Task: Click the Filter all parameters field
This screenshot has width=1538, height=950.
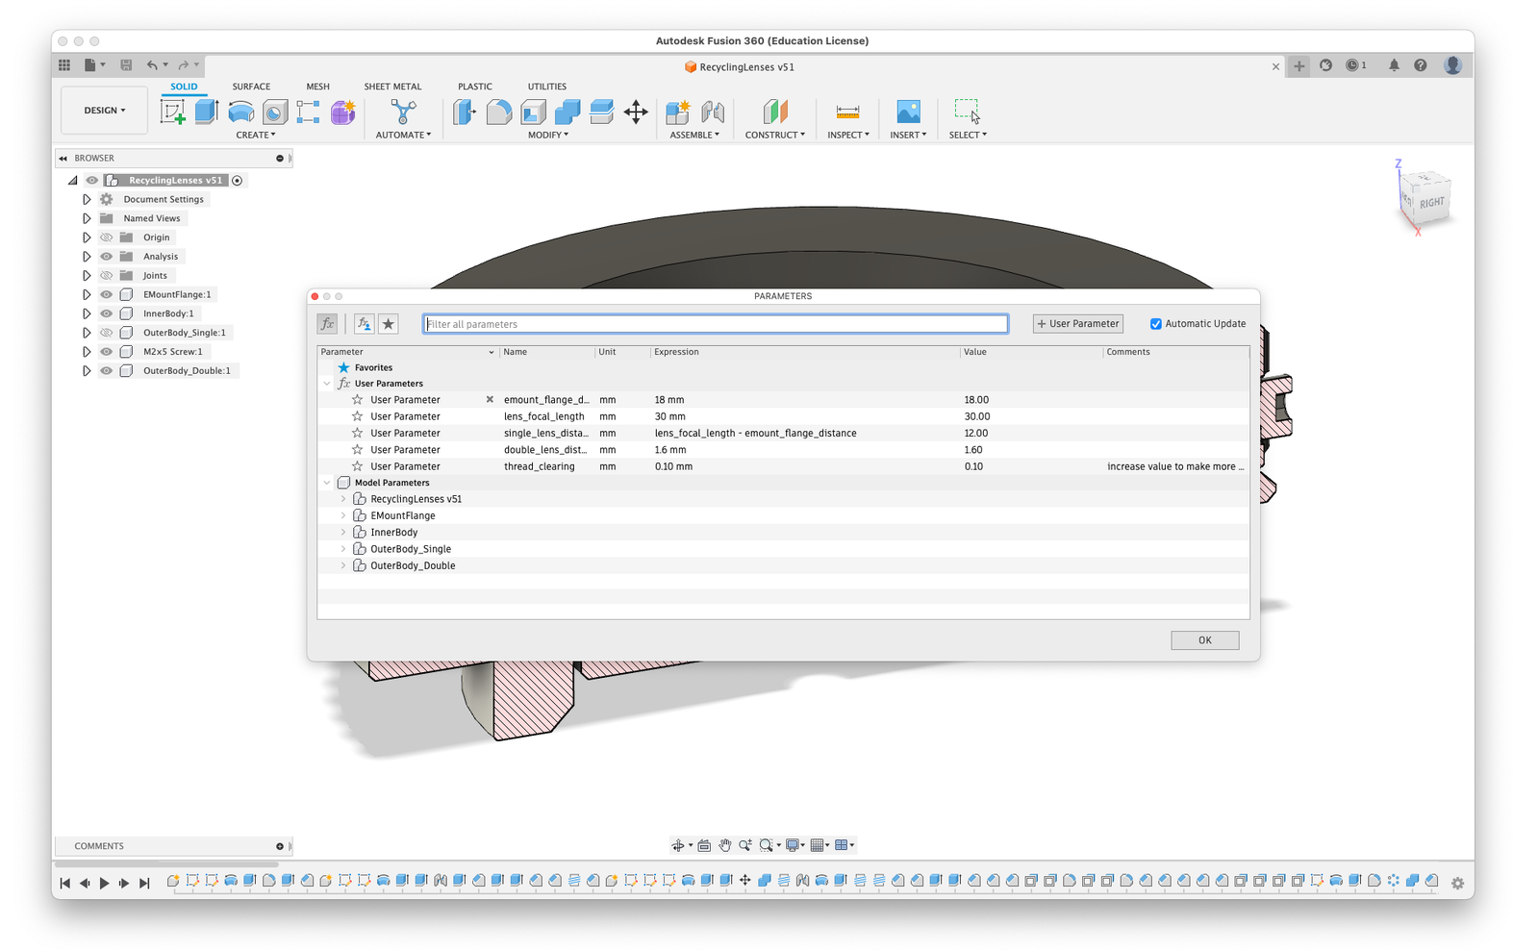Action: (716, 324)
